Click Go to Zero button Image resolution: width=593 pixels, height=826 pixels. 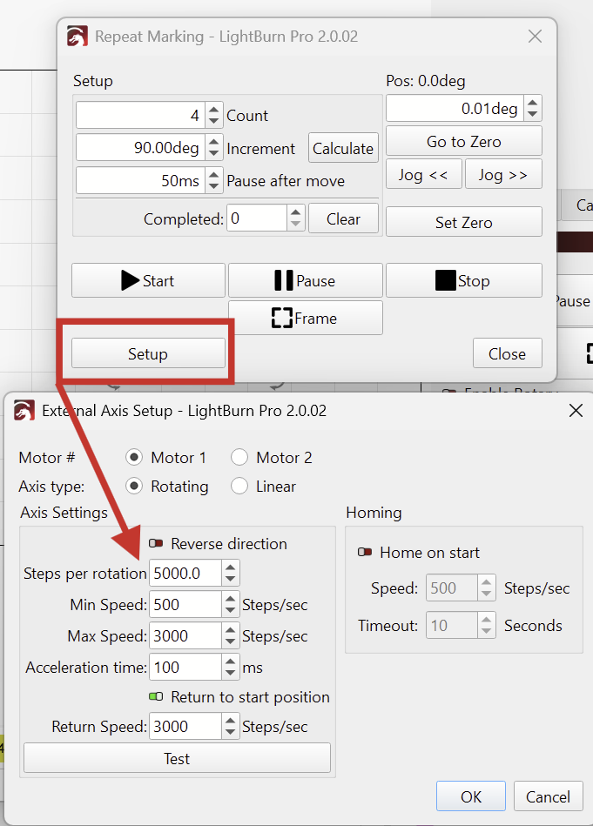[464, 141]
